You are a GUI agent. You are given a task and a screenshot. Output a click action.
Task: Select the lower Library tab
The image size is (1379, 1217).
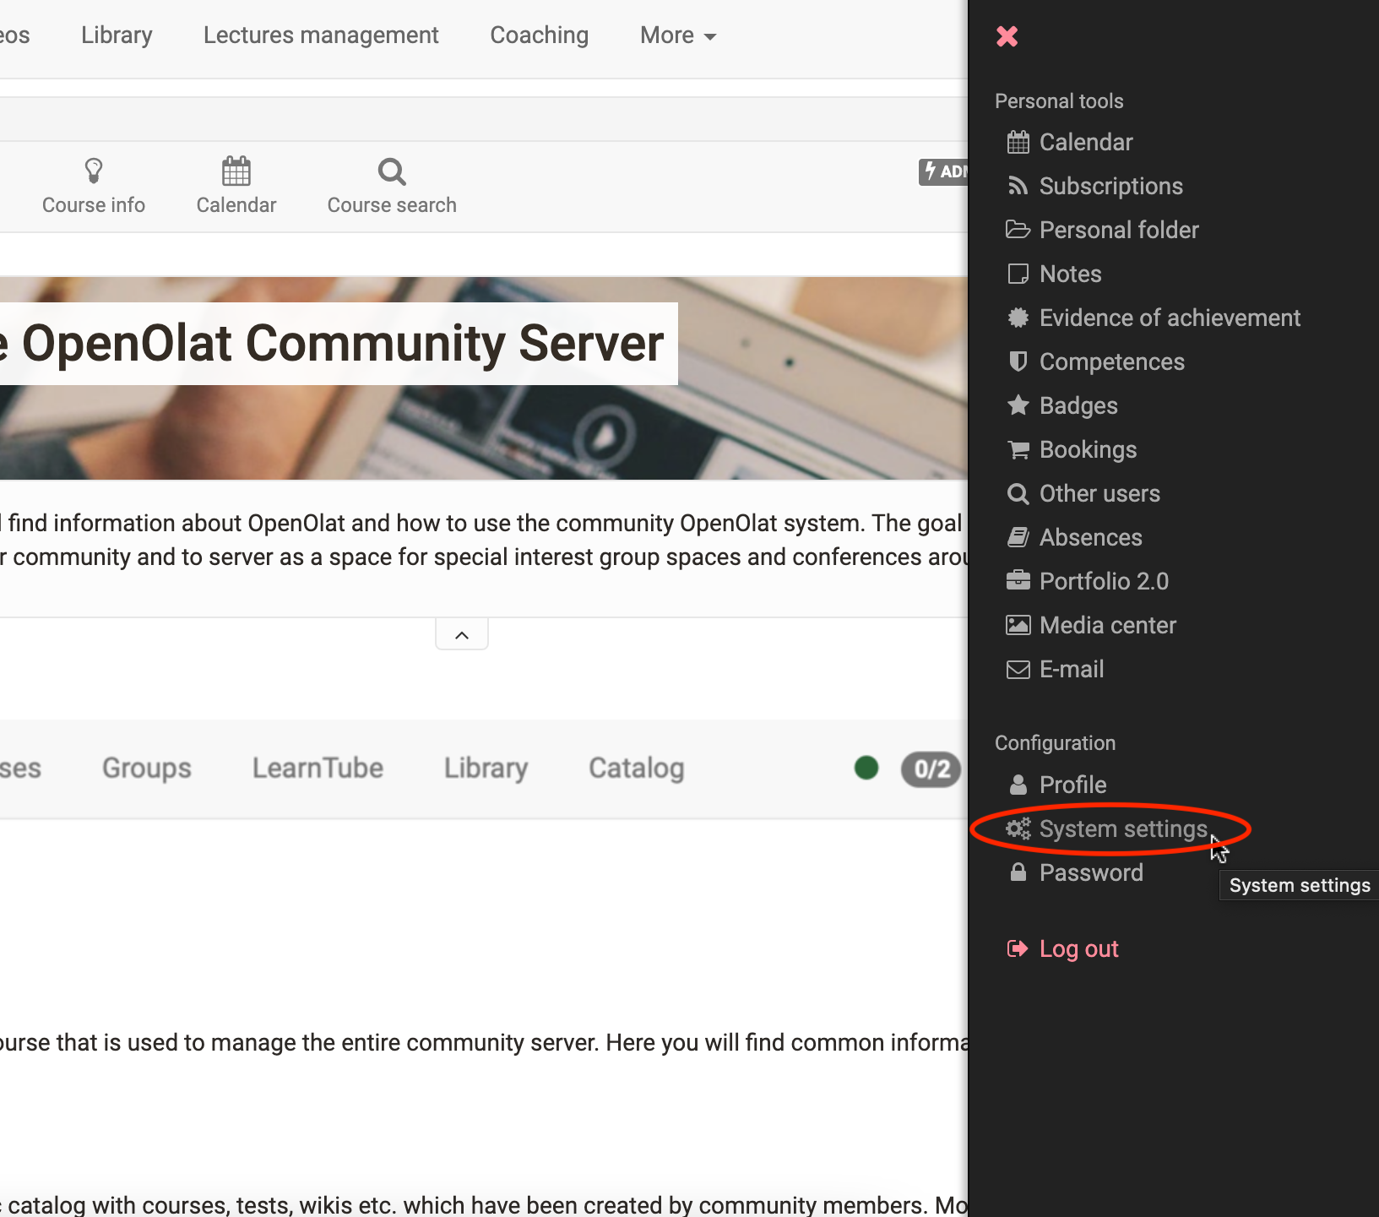(486, 768)
